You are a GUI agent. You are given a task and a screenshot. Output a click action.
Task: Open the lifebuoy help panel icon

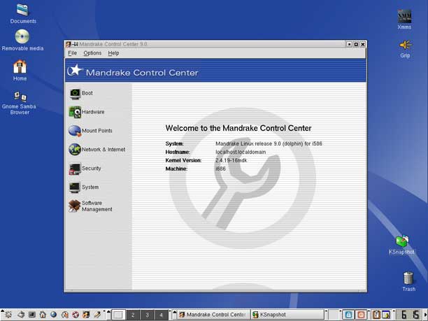[x=76, y=315]
